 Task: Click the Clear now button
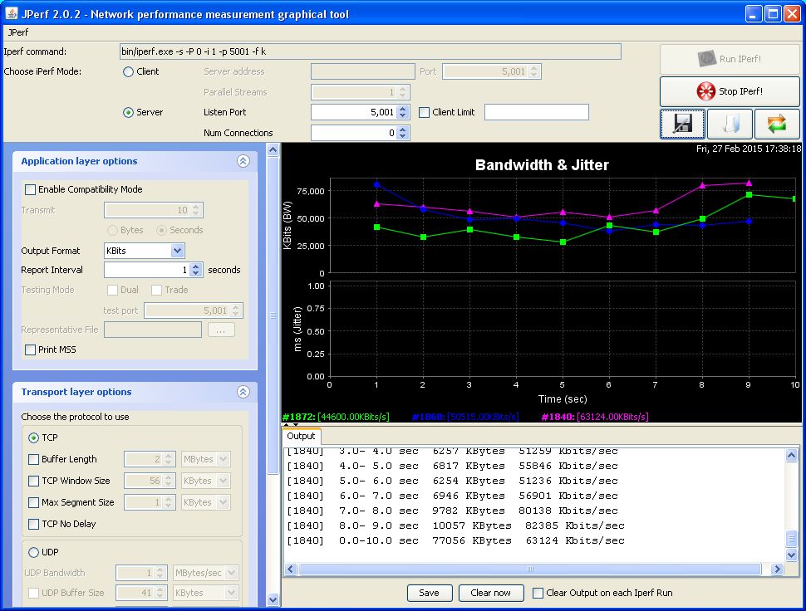[490, 593]
